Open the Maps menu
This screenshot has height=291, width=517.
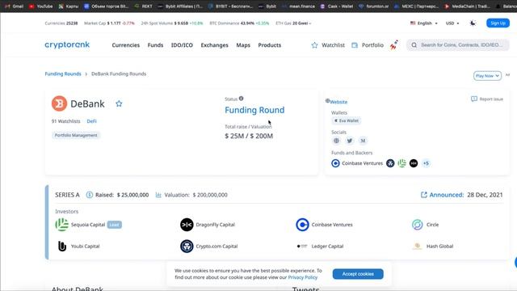point(243,45)
